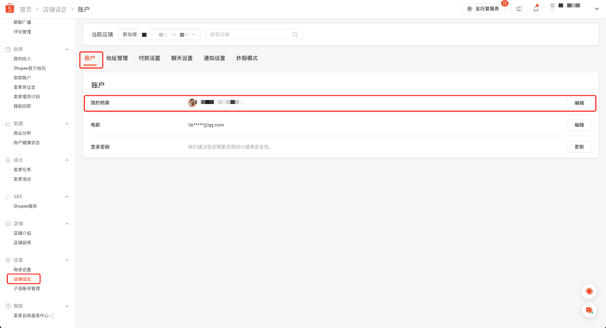Click the red 22 badge on 全托管服务

504,3
